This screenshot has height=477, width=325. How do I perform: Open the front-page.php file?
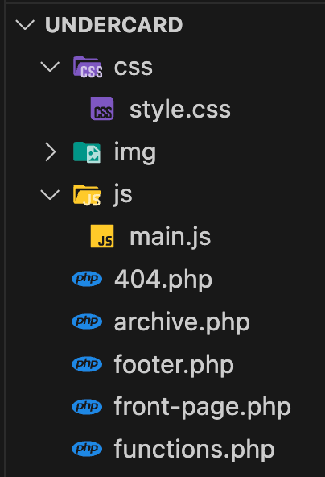pos(203,407)
